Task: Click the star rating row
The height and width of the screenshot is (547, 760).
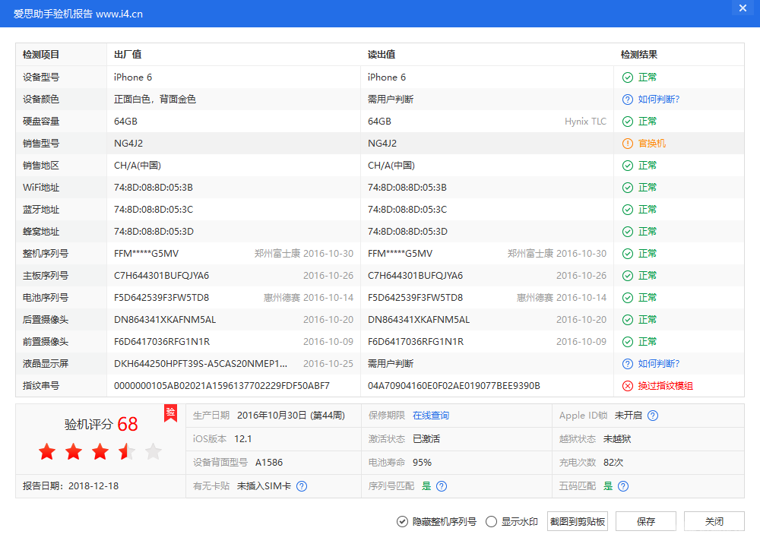Action: click(x=100, y=451)
